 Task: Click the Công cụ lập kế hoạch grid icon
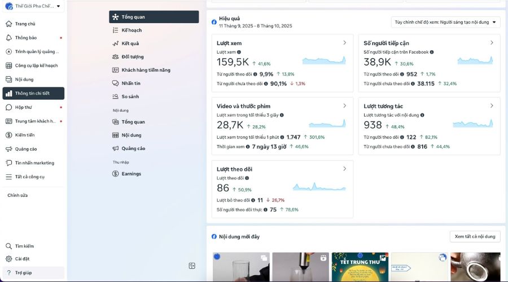pyautogui.click(x=8, y=65)
